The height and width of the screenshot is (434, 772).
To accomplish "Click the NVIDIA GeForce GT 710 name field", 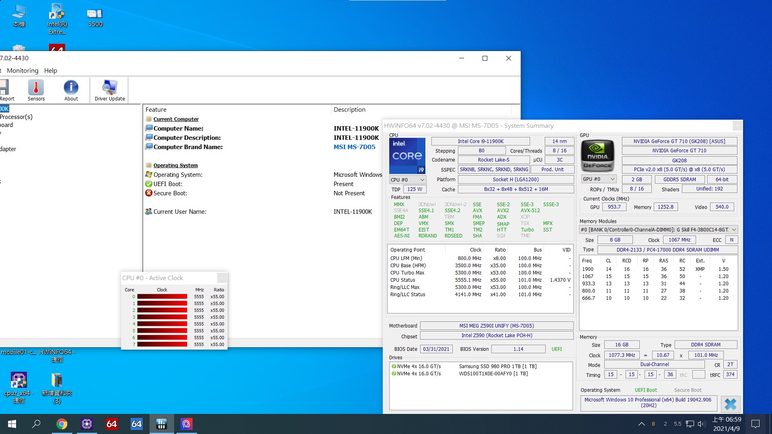I will coord(679,150).
